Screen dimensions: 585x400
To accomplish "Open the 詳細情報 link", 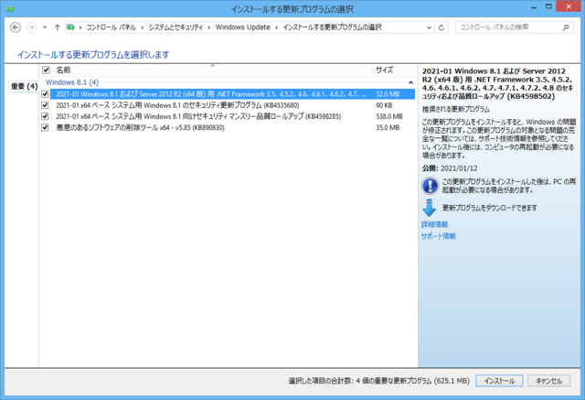I will (x=435, y=224).
